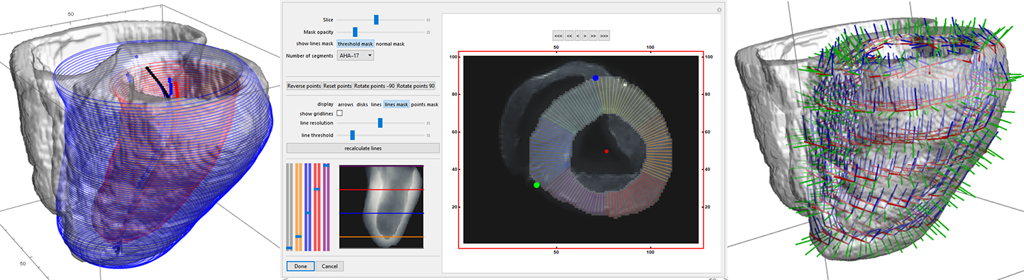The image size is (1024, 280).
Task: Click the red center point in the ventricle
Action: (606, 151)
